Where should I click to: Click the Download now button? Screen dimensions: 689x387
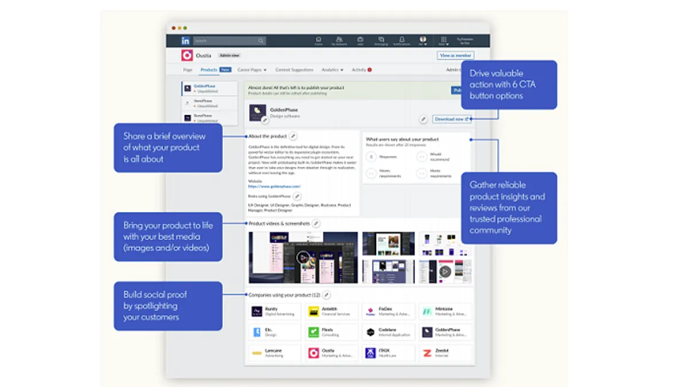[x=452, y=119]
